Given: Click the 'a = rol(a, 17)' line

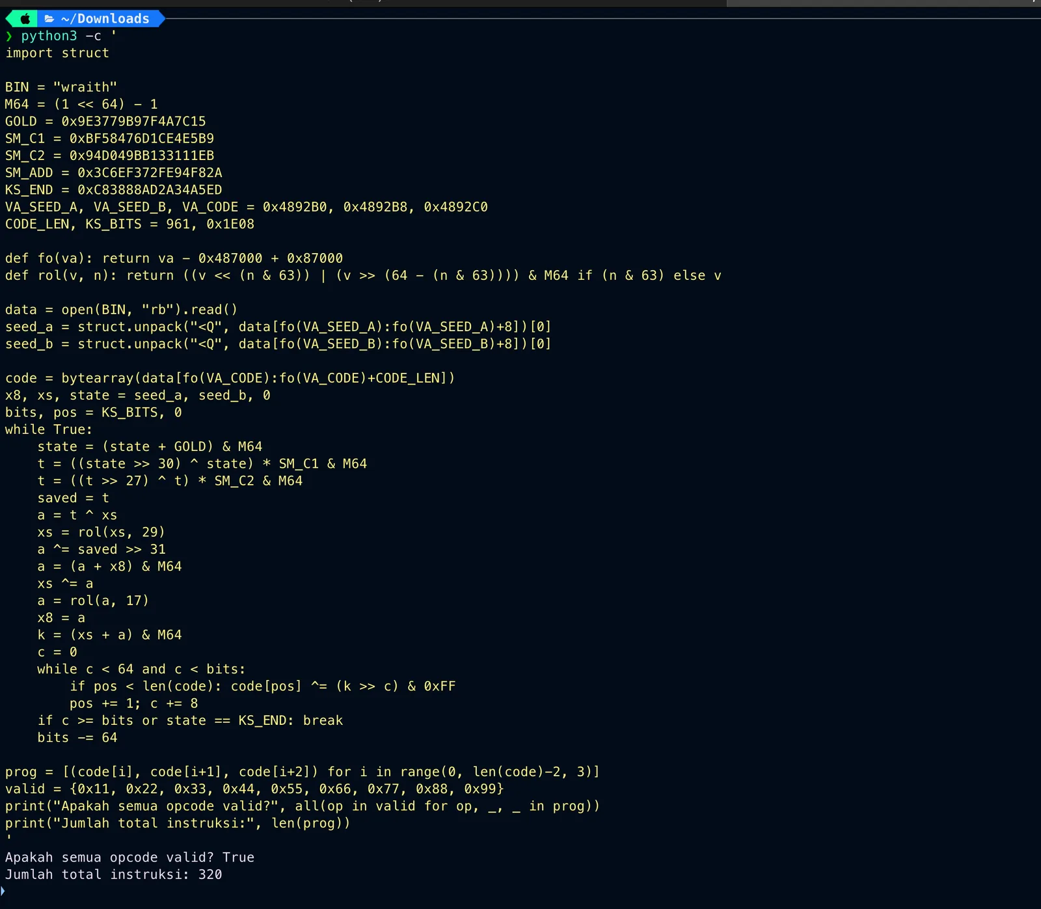Looking at the screenshot, I should (x=93, y=601).
